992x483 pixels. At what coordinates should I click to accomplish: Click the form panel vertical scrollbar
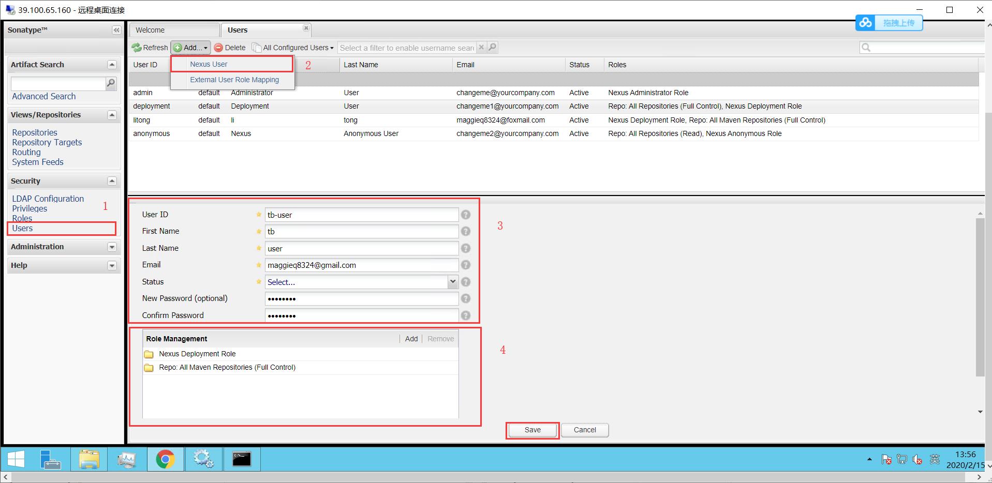[980, 297]
